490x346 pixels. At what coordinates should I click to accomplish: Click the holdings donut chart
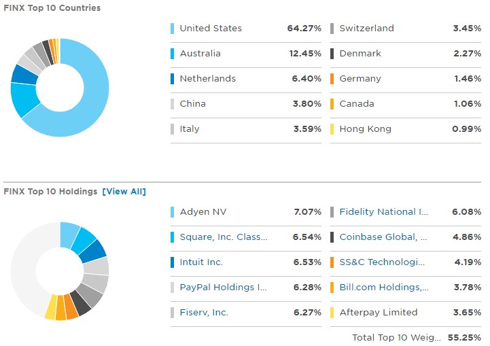[60, 271]
